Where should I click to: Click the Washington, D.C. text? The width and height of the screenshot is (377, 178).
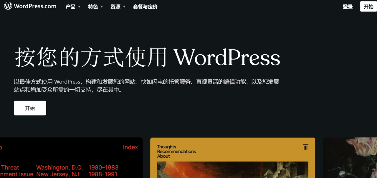tap(59, 168)
